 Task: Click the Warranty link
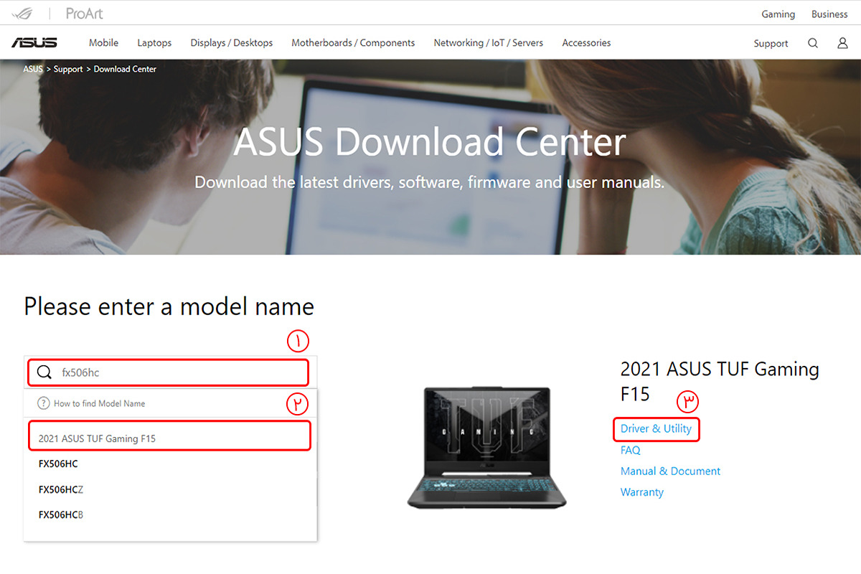click(x=641, y=492)
